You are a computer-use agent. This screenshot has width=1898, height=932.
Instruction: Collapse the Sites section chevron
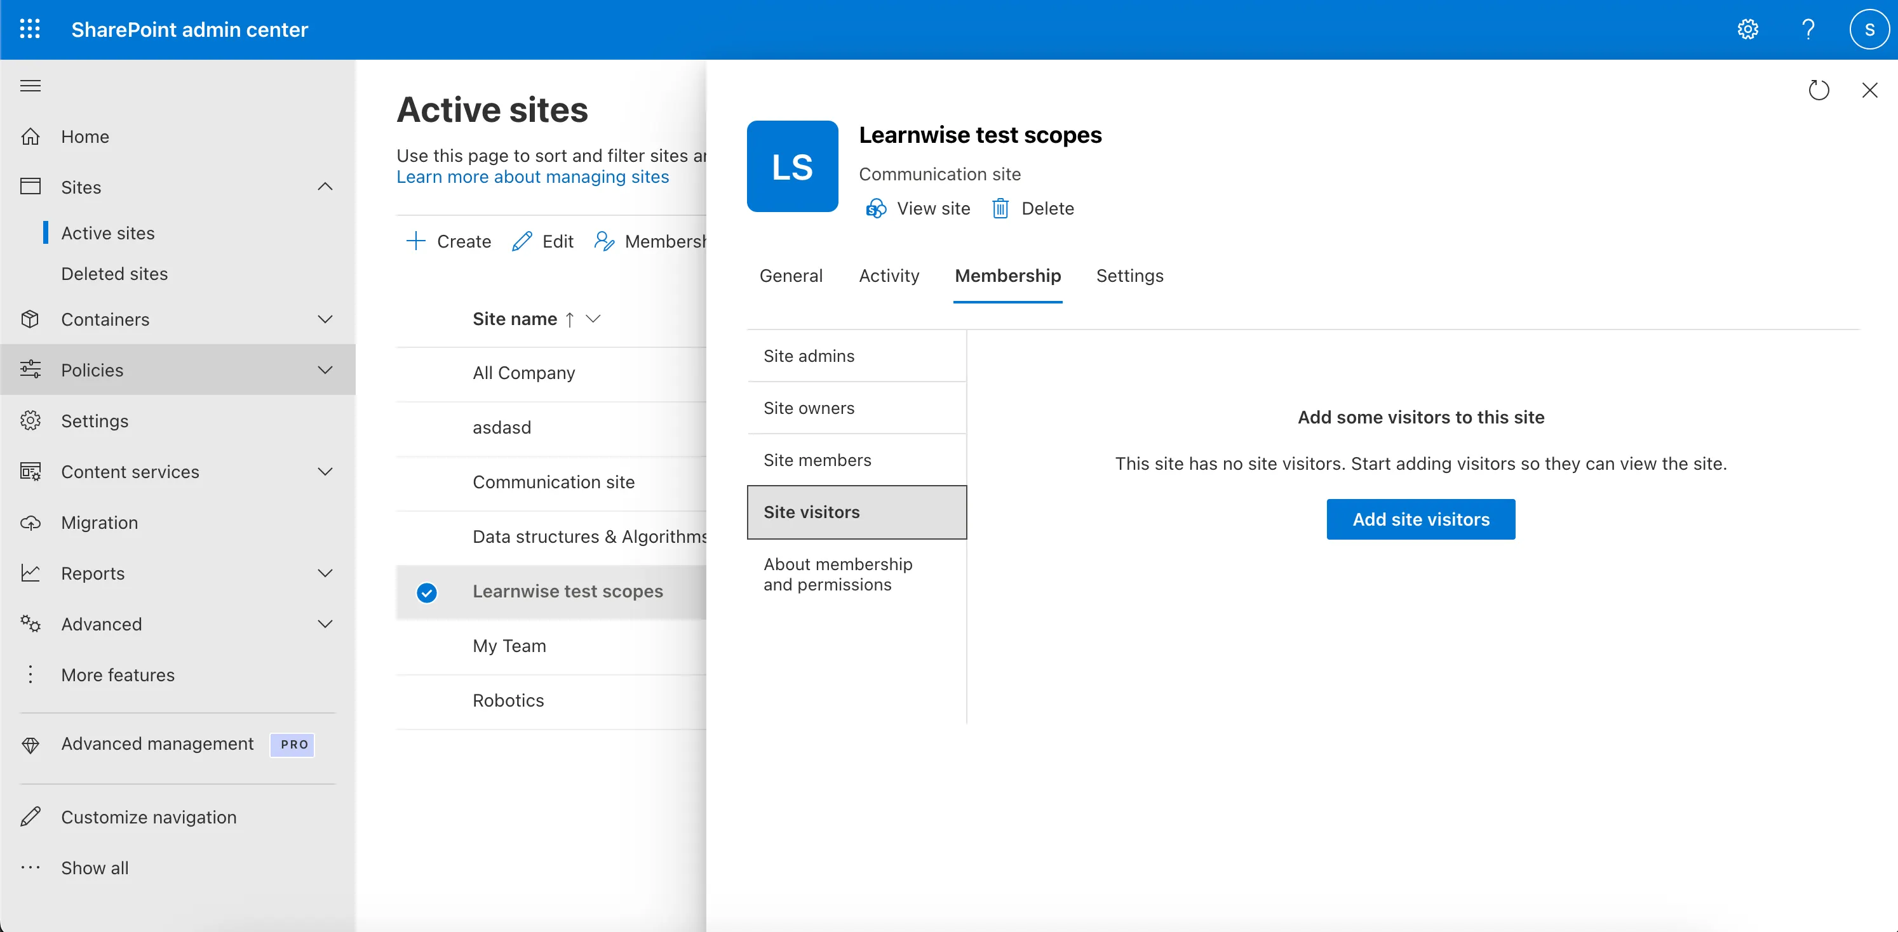coord(325,187)
